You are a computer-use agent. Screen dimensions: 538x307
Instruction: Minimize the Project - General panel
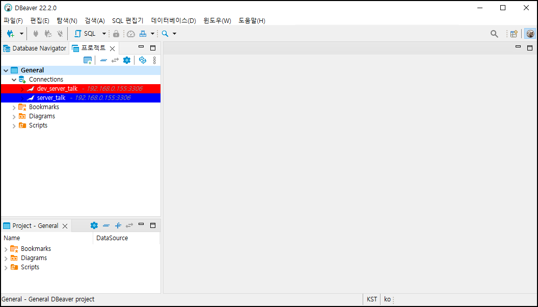point(141,224)
